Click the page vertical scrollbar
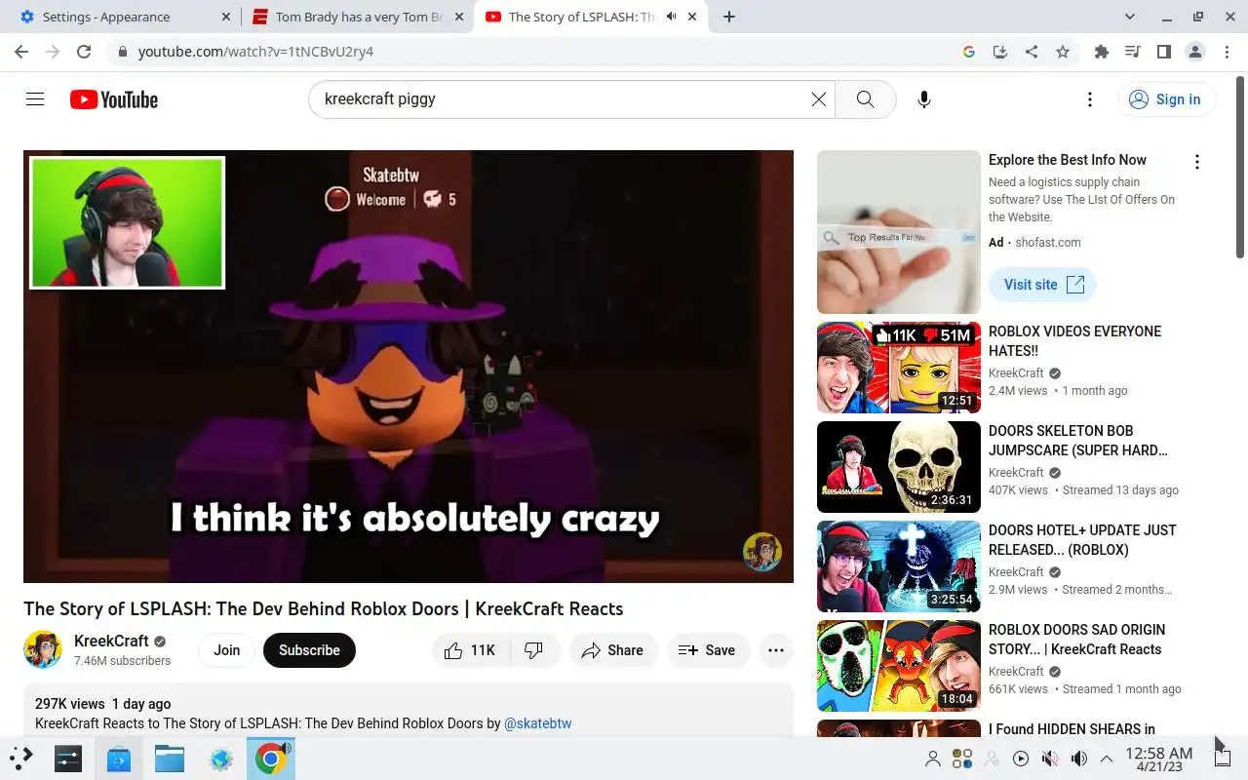The image size is (1248, 780). click(1240, 166)
